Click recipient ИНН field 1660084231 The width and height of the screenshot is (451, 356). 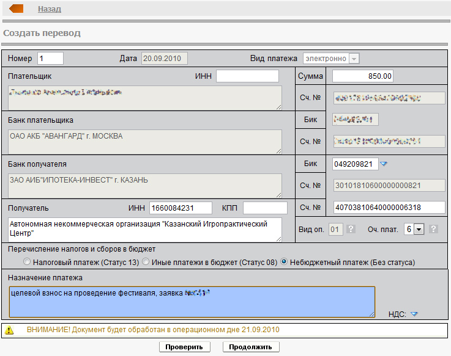[181, 208]
